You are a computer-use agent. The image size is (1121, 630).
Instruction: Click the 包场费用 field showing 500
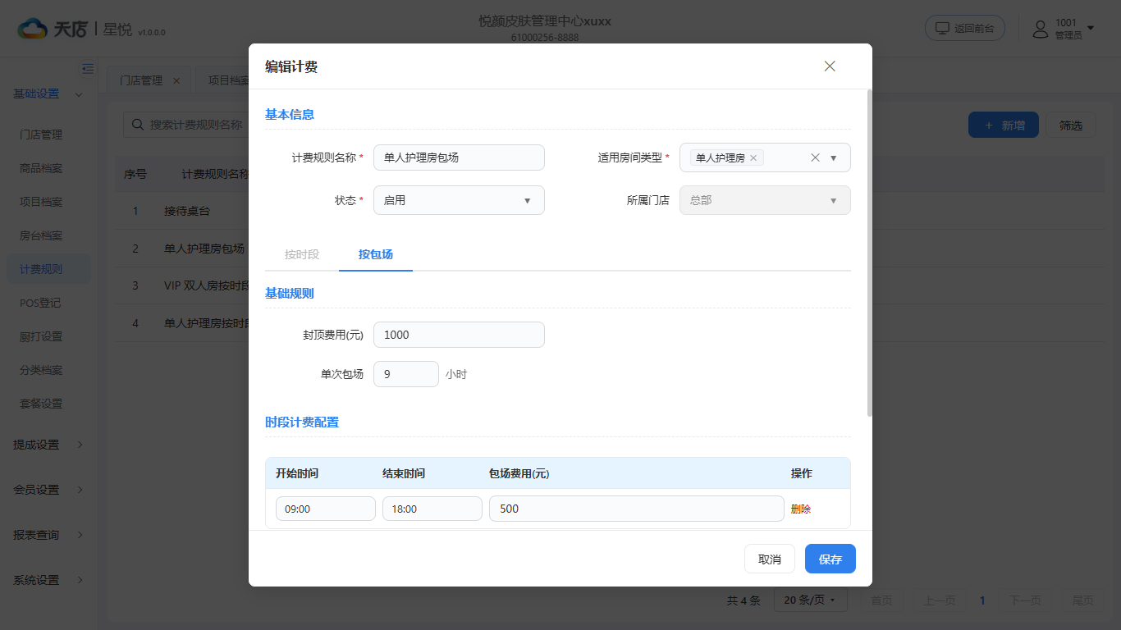coord(637,509)
